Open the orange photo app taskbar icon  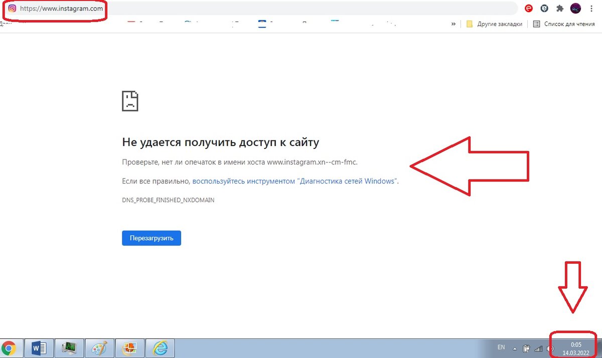pos(129,347)
